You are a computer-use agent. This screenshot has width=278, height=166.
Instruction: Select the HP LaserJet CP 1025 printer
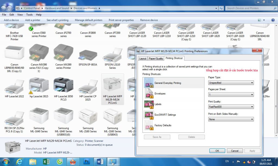[88, 90]
